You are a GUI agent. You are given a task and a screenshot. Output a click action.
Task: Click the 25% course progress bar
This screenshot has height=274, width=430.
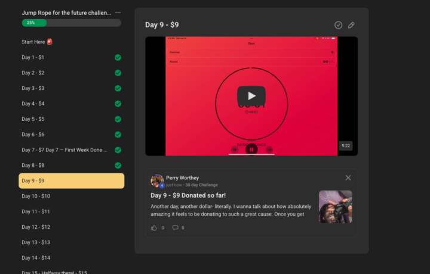coord(71,23)
